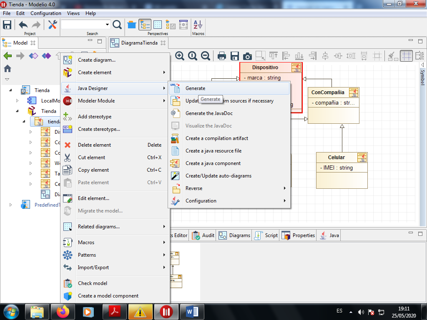Print the DiagramaTienda diagram
This screenshot has height=320, width=427.
[x=222, y=56]
